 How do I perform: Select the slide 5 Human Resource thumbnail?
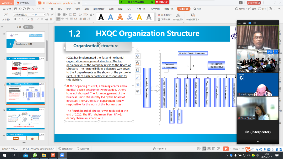(x=25, y=119)
